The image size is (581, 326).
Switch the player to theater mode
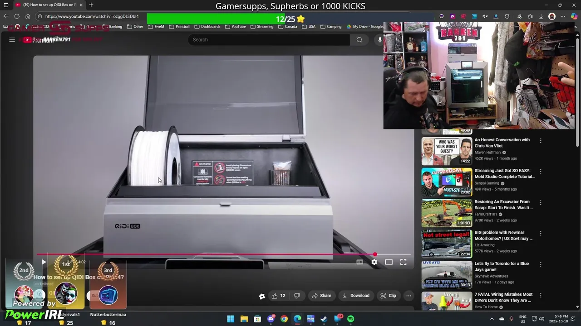389,262
